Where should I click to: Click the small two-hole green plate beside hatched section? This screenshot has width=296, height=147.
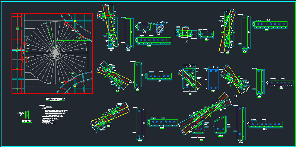[x=144, y=27]
